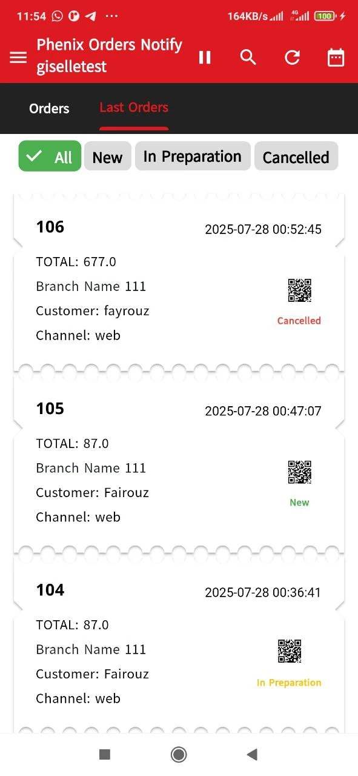The image size is (358, 776).
Task: Switch to the Orders tab
Action: (48, 109)
